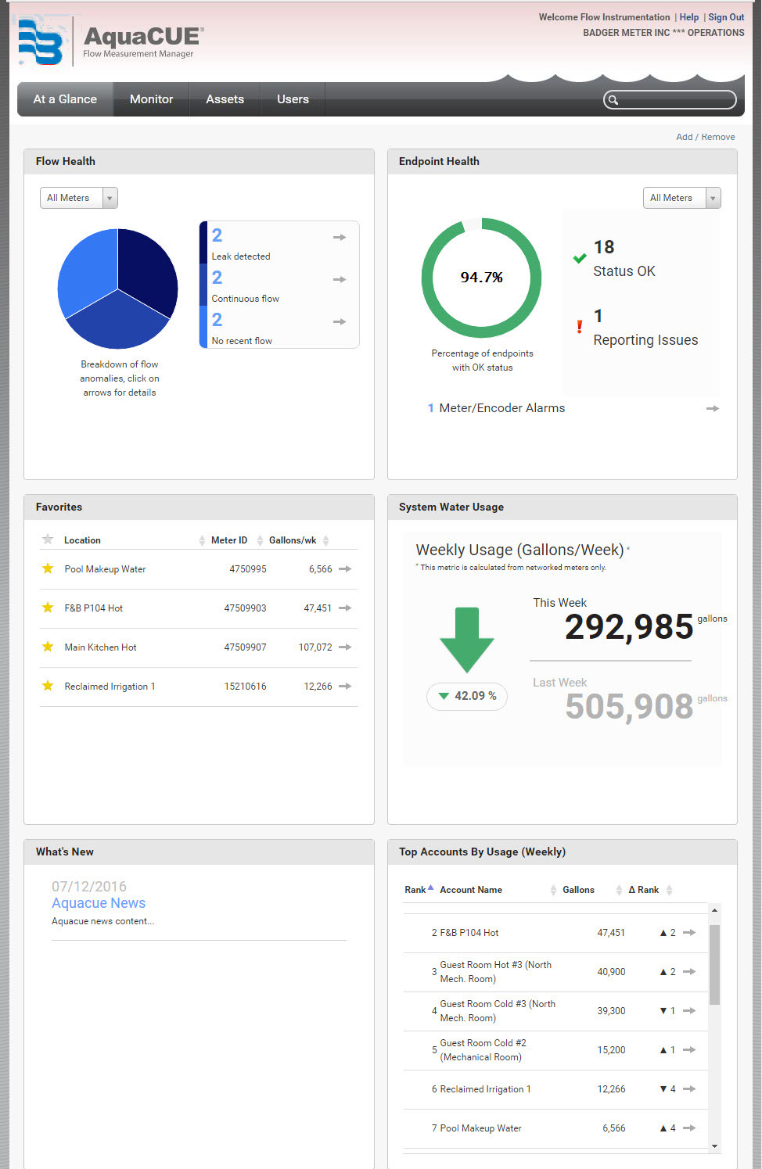
Task: Click the green Status OK checkmark
Action: pos(580,259)
